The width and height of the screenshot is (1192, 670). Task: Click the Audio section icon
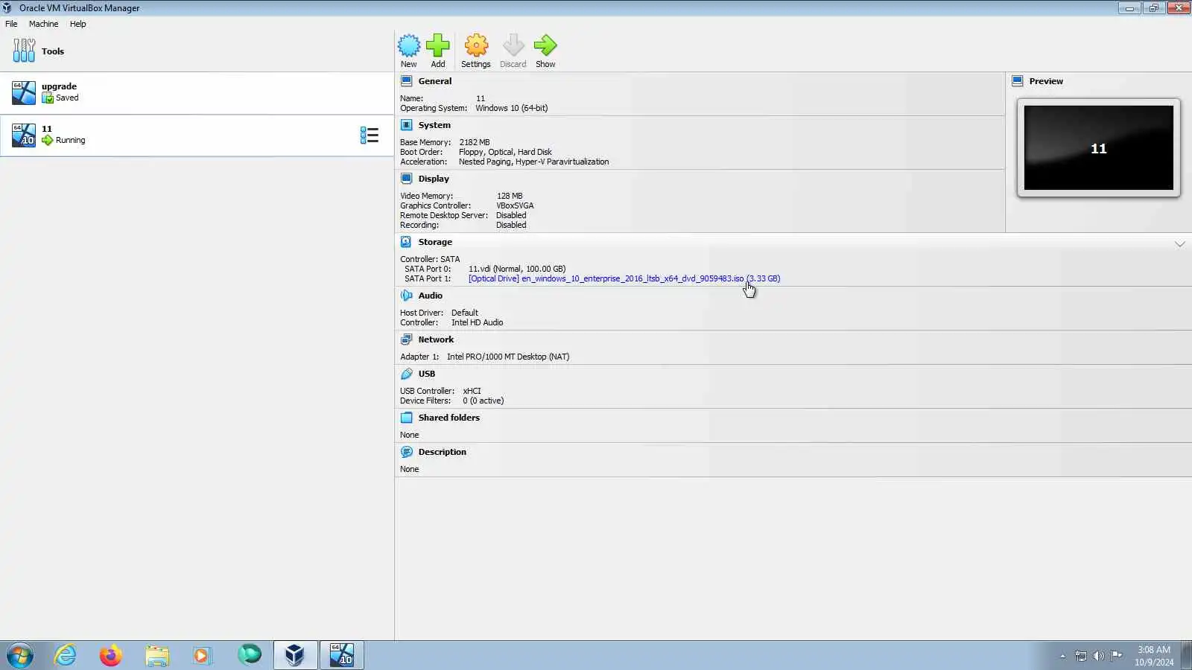[407, 296]
